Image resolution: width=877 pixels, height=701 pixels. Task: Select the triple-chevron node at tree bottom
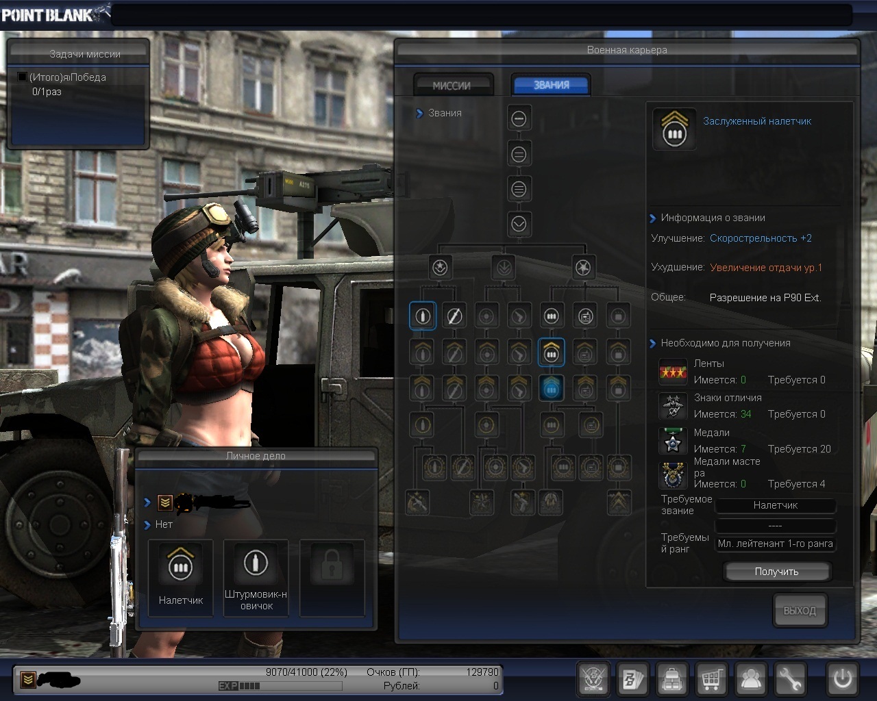[619, 502]
